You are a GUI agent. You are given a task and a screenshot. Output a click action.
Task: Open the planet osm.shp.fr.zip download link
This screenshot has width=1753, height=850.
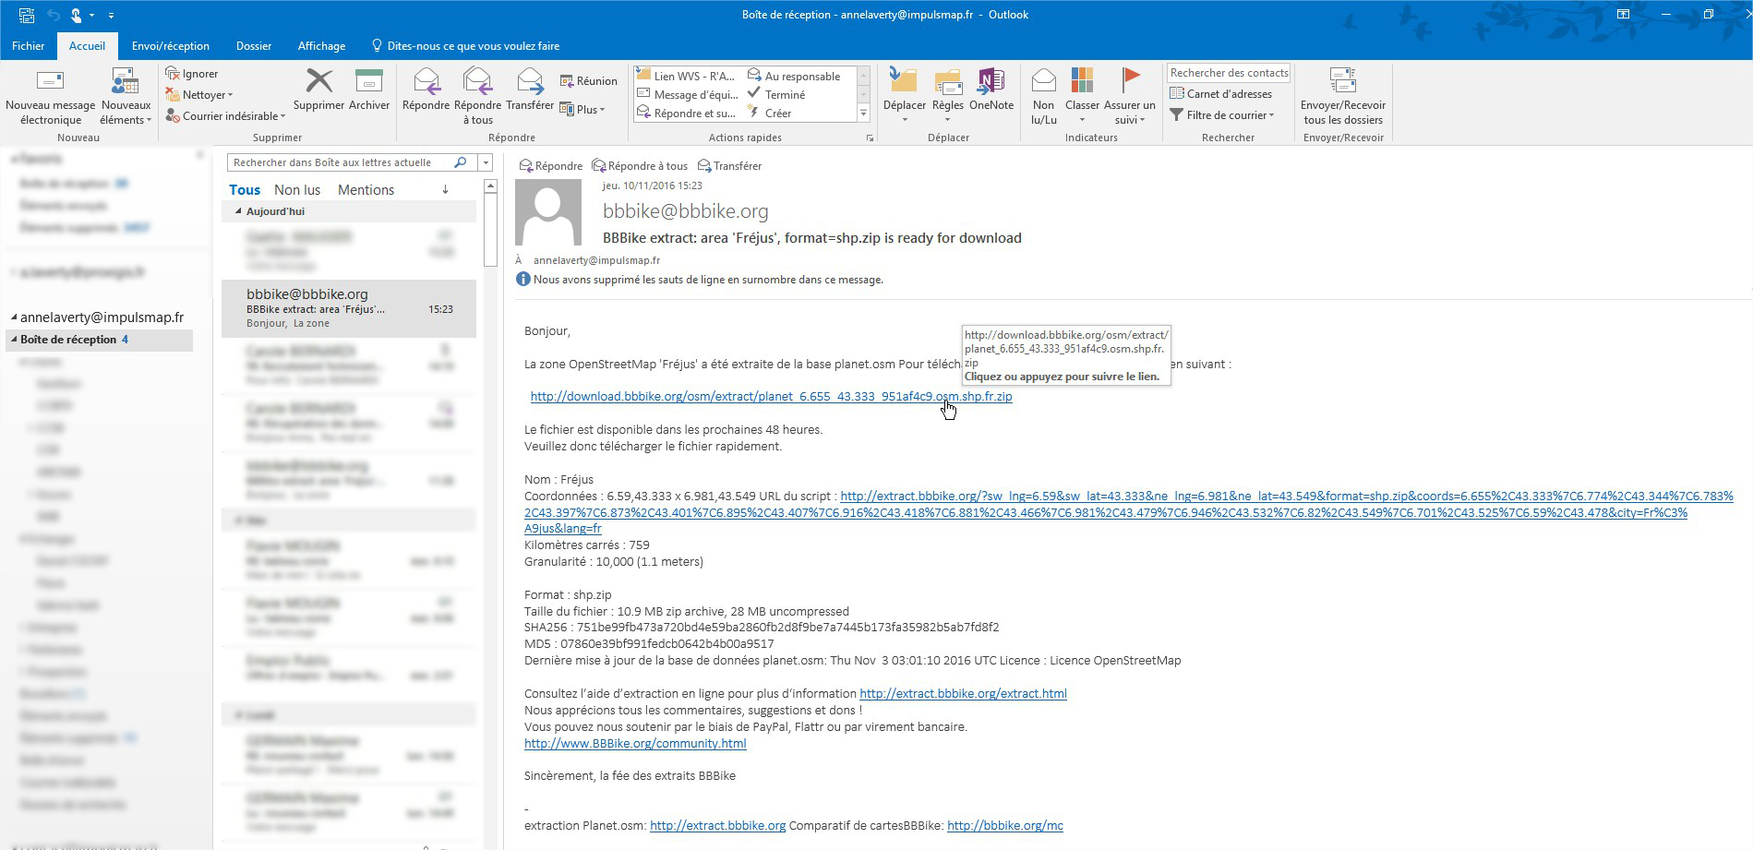[x=771, y=397]
